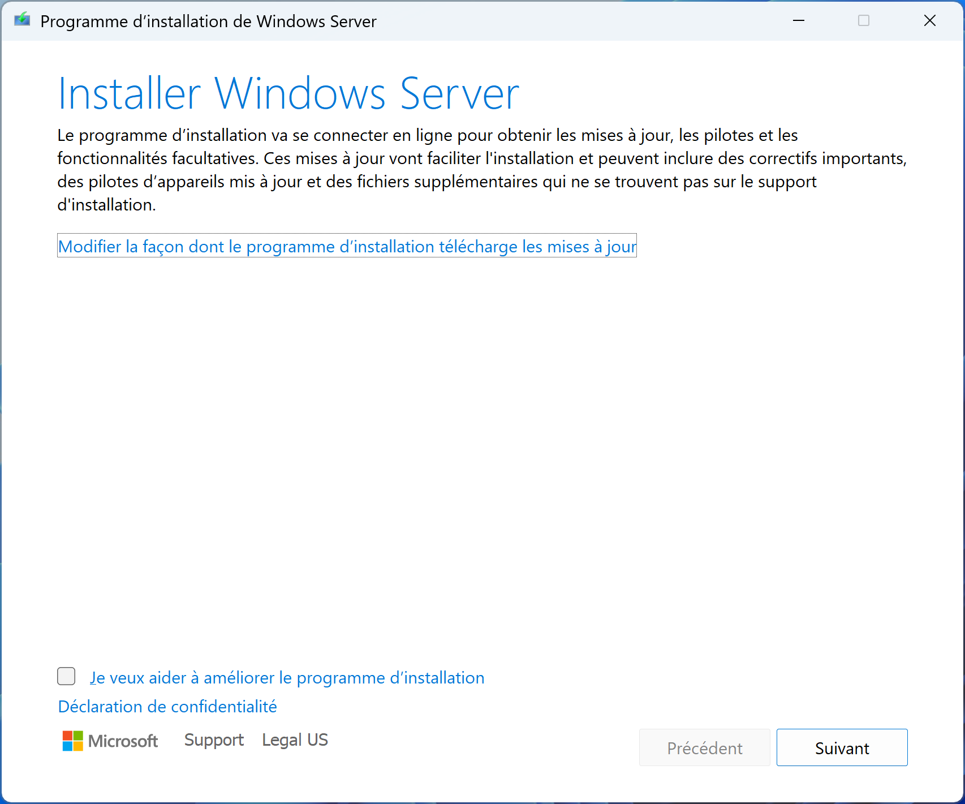The width and height of the screenshot is (965, 804).
Task: Open 'Modifier la façon dont le programme' link
Action: 347,246
